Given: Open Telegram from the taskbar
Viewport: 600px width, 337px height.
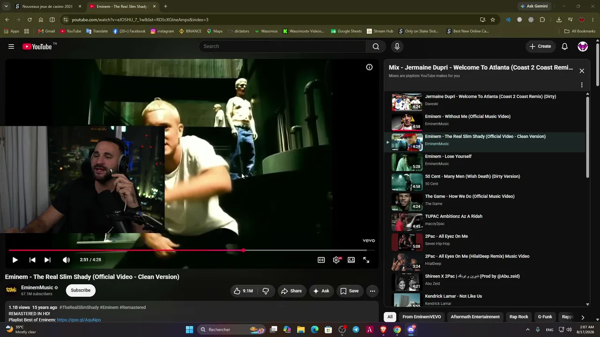Looking at the screenshot, I should (356, 330).
